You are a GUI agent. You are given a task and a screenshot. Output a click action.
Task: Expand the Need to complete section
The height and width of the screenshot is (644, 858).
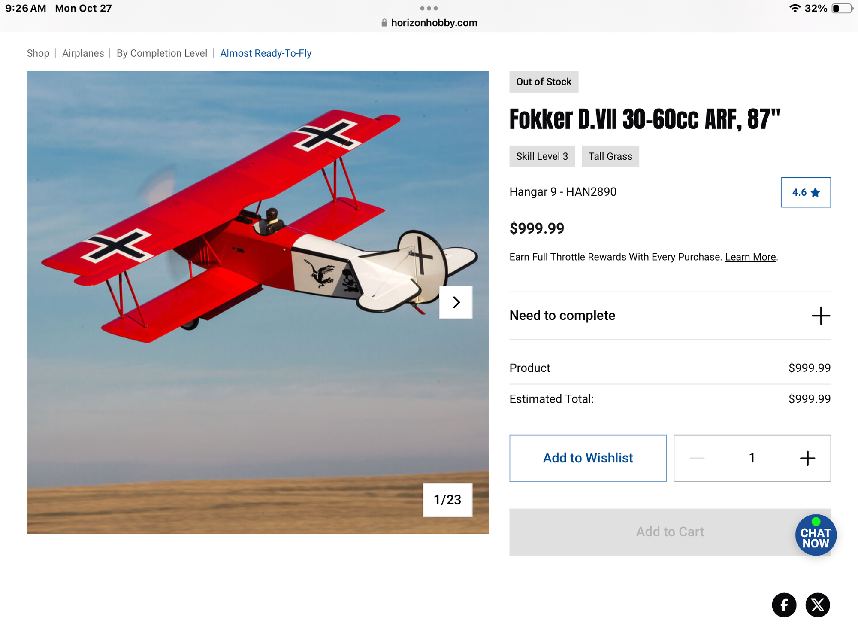[x=821, y=316]
